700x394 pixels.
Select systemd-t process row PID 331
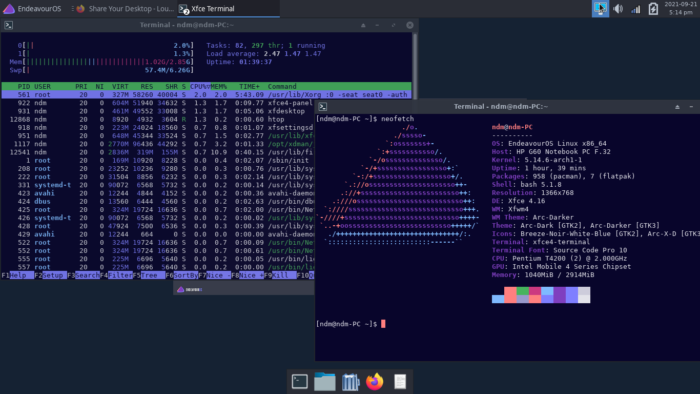point(158,185)
